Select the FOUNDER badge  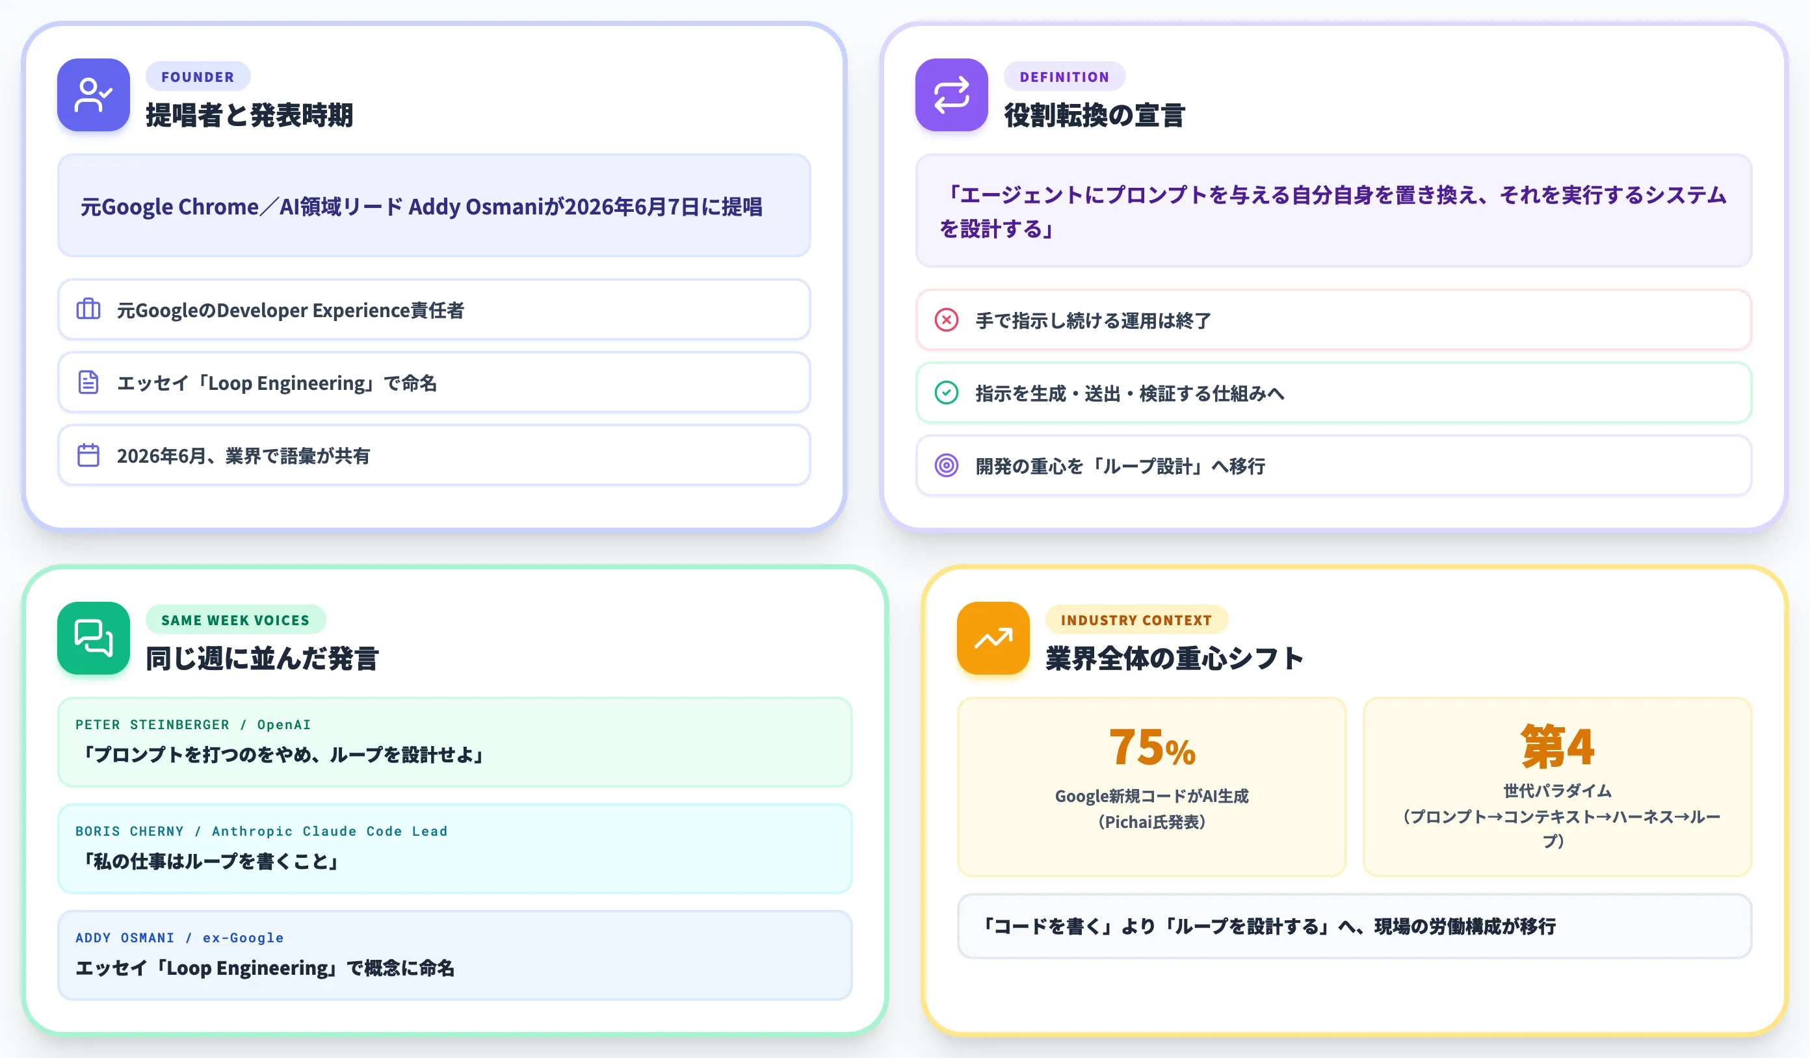tap(198, 77)
